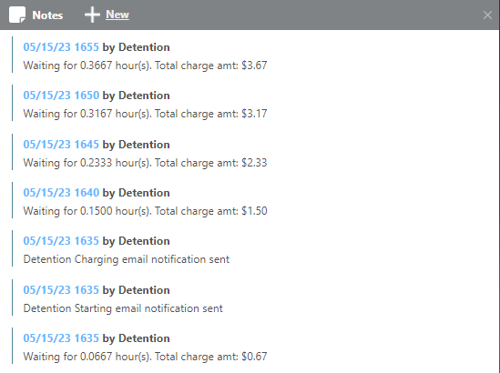Open the 05/15/23 1645 note timestamp
500x373 pixels.
tap(61, 145)
